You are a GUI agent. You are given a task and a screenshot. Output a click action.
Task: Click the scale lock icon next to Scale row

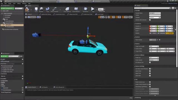click(x=174, y=31)
